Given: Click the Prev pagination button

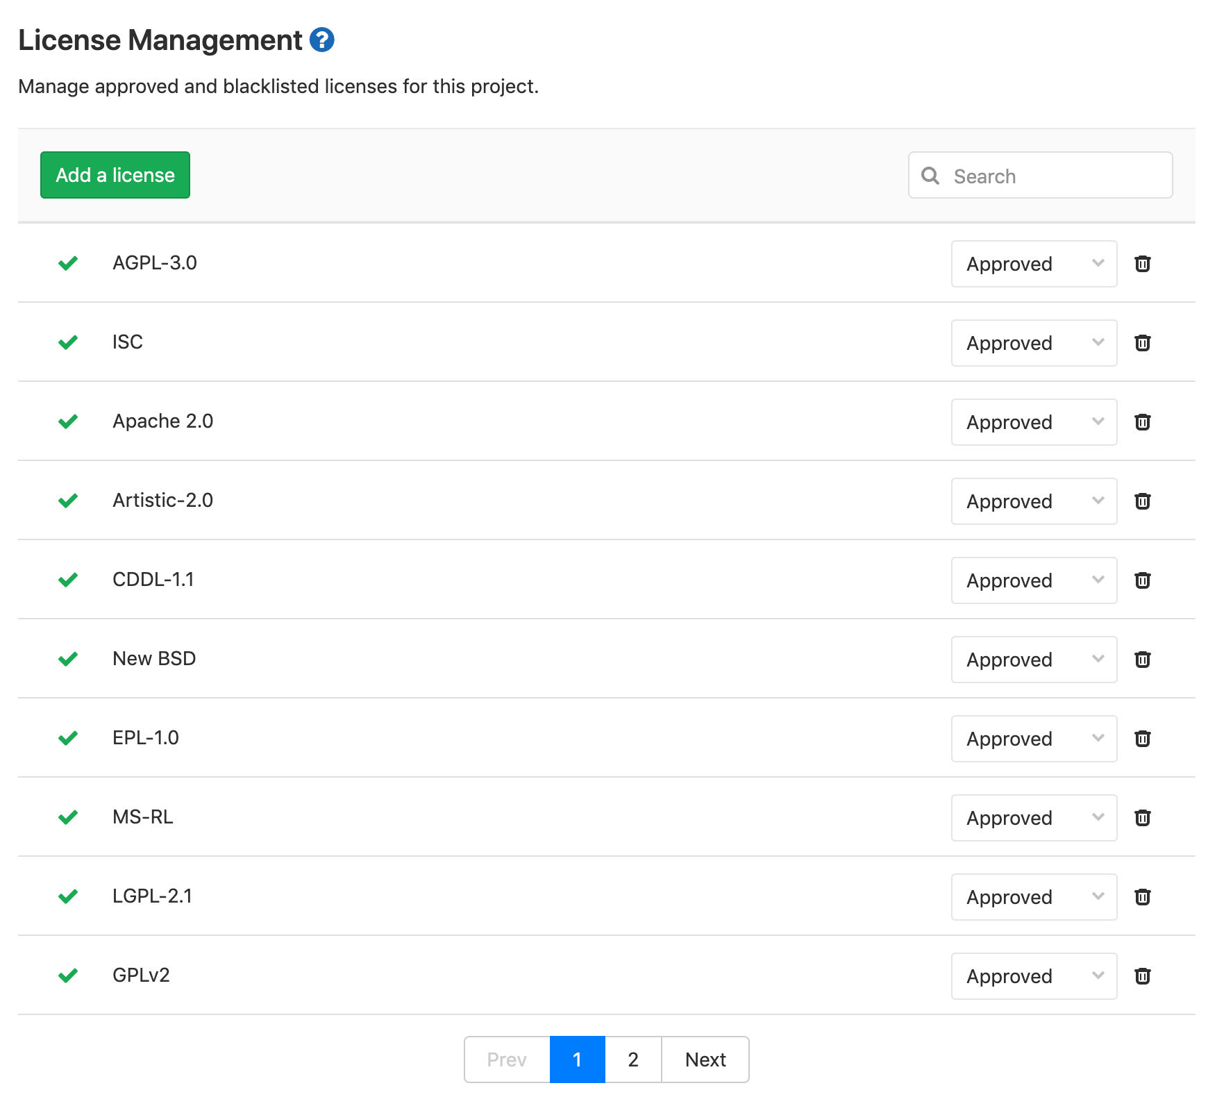Looking at the screenshot, I should pos(507,1060).
